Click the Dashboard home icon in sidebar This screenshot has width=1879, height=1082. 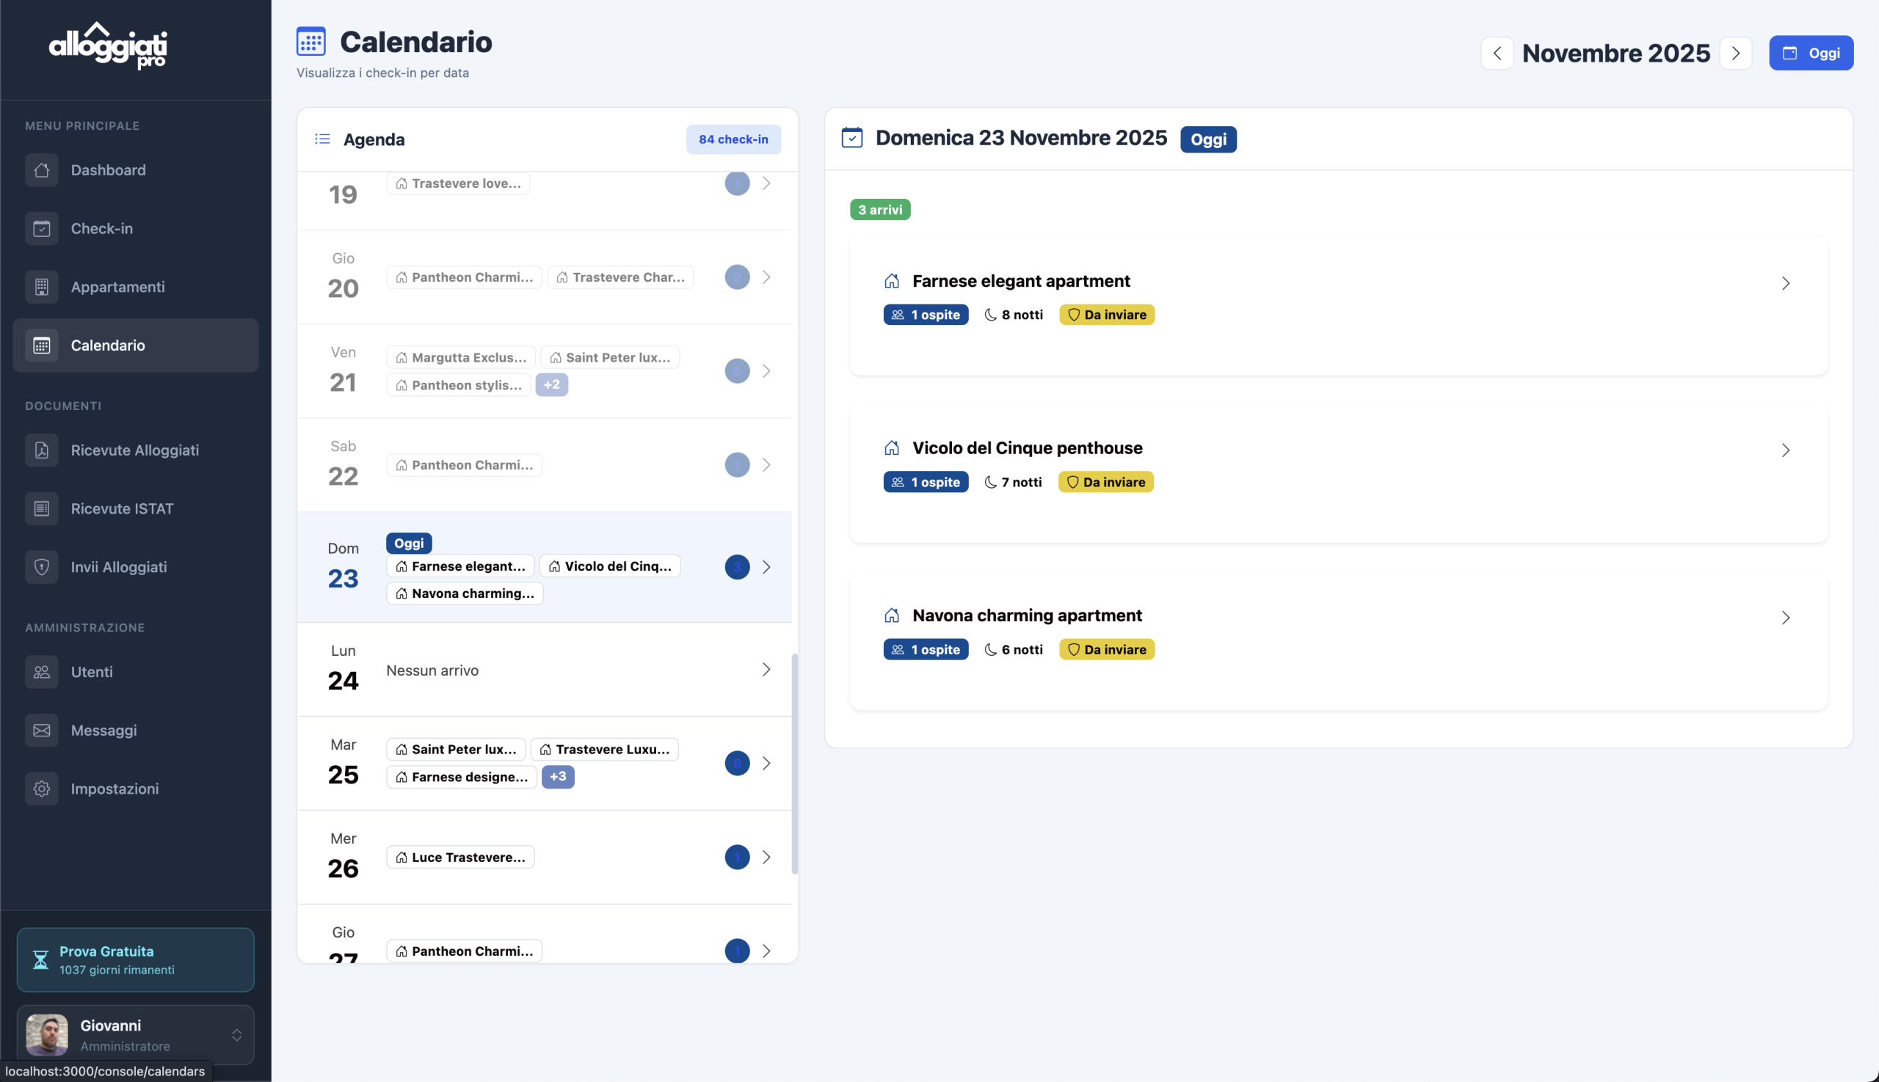tap(42, 170)
